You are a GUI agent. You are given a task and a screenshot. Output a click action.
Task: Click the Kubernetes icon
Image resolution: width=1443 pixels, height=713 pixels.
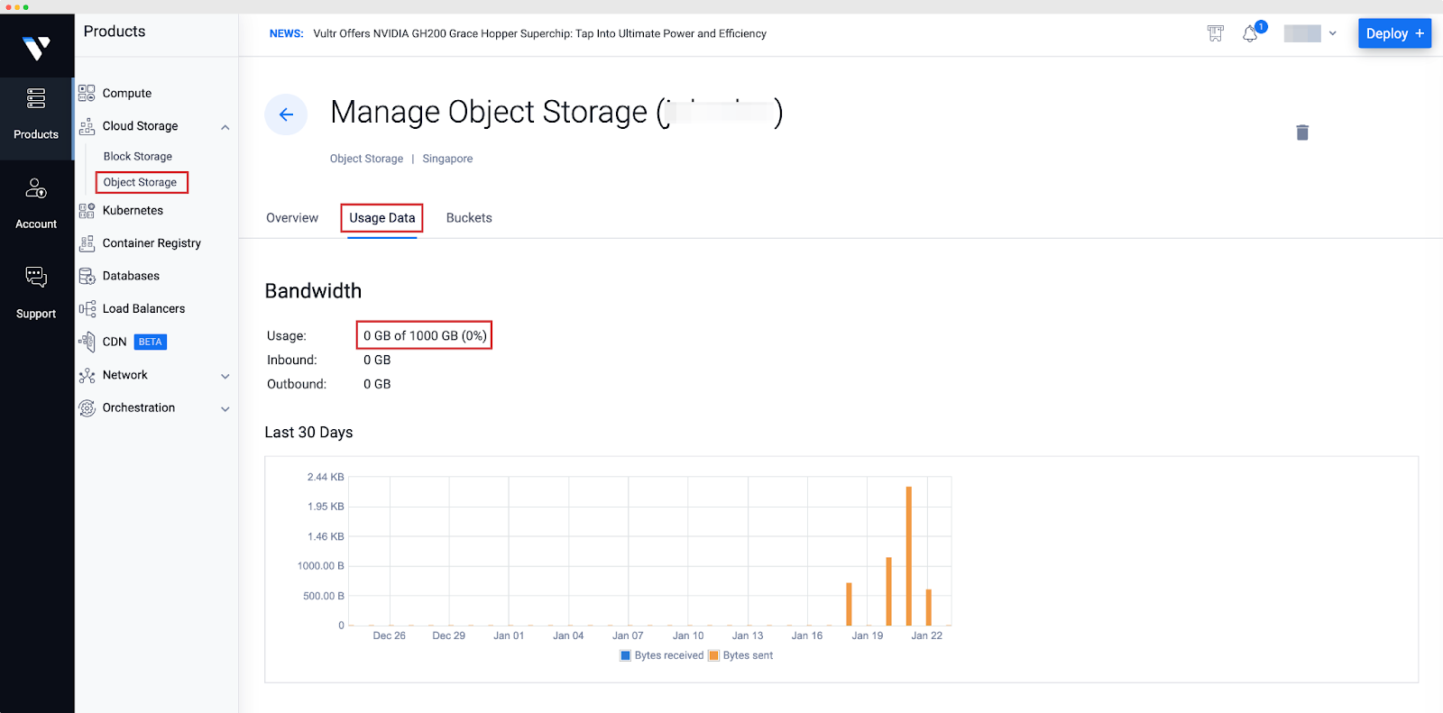(x=87, y=211)
